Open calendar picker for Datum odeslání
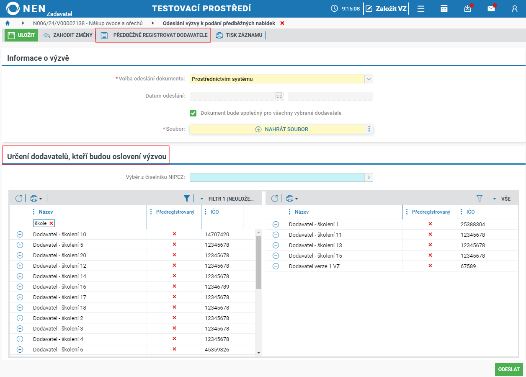The height and width of the screenshot is (377, 526). pyautogui.click(x=279, y=96)
